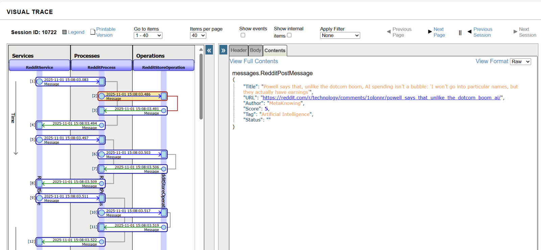
Task: Enable the Printable Version checkbox
Action: coord(93,32)
